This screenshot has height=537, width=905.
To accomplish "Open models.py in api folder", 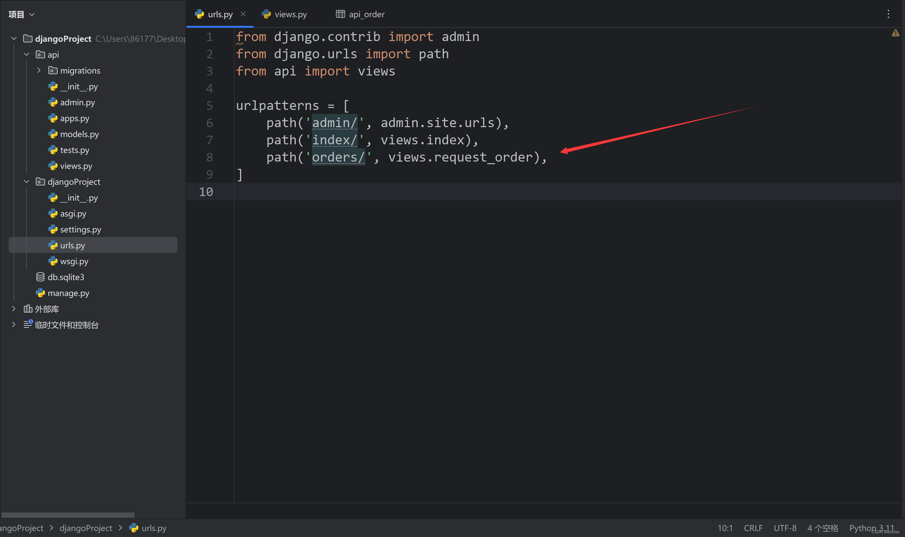I will point(79,134).
